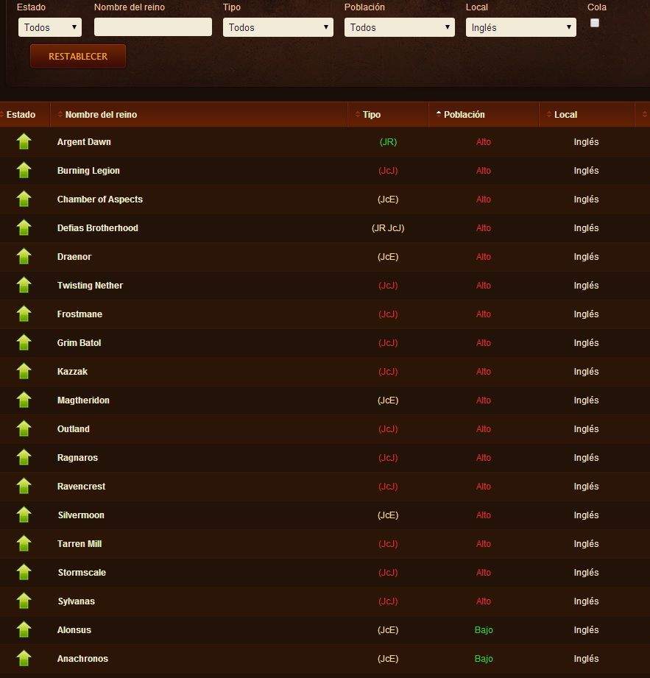Click the RESTABLECER reset button
This screenshot has height=678, width=650.
(78, 56)
